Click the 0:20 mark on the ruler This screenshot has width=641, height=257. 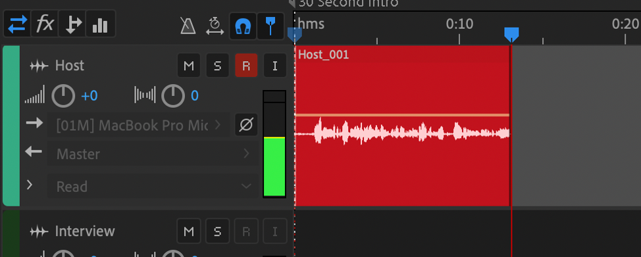click(625, 24)
